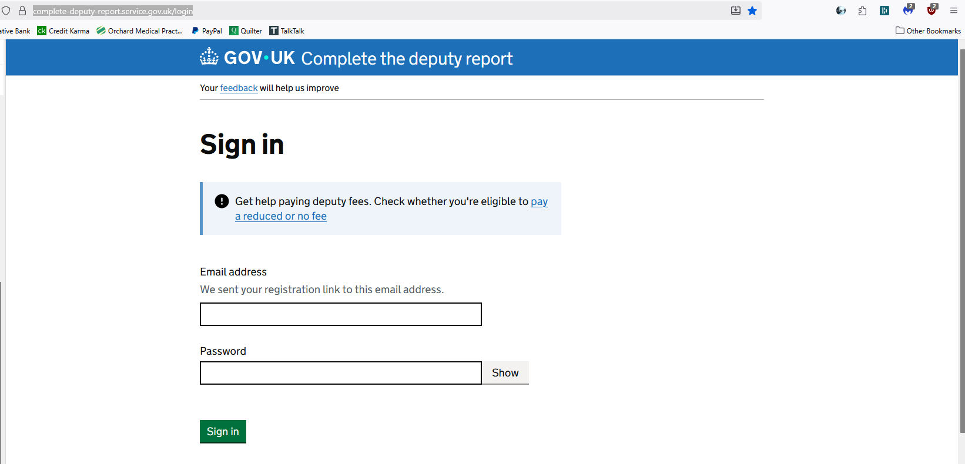Click the tracking protection shield icon
The height and width of the screenshot is (464, 965).
click(6, 11)
